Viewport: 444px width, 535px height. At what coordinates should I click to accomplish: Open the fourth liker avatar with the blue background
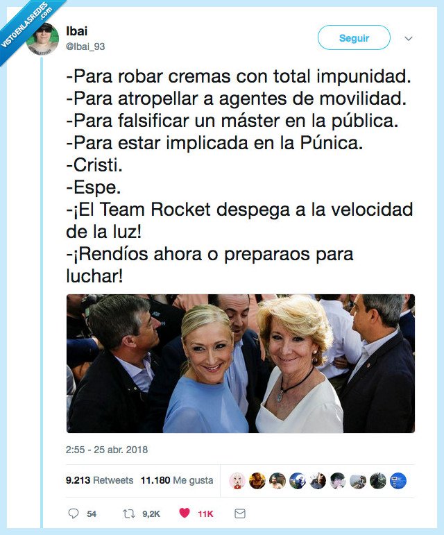point(298,481)
